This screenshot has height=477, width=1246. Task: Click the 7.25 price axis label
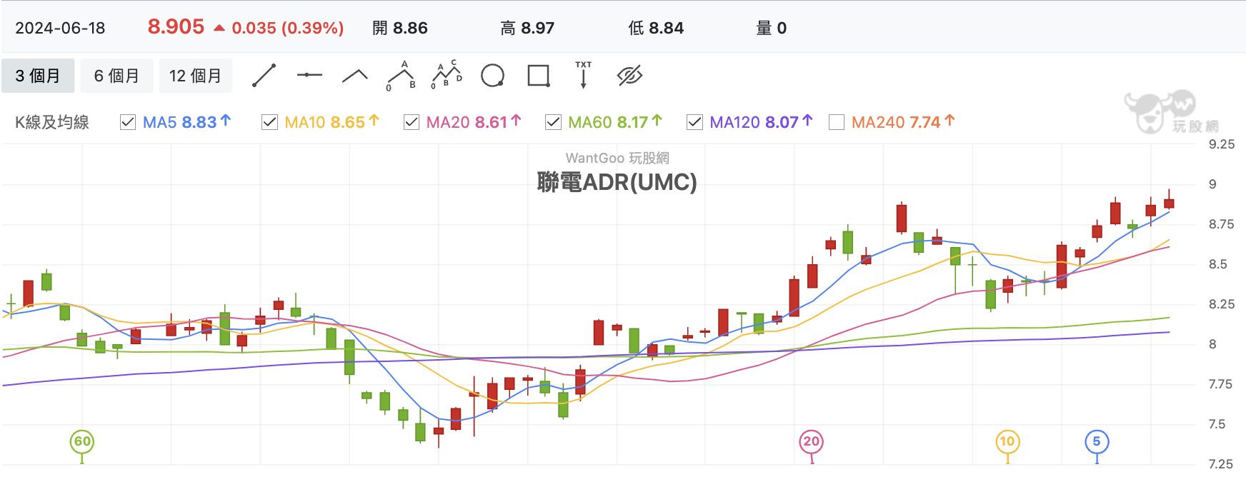1222,464
